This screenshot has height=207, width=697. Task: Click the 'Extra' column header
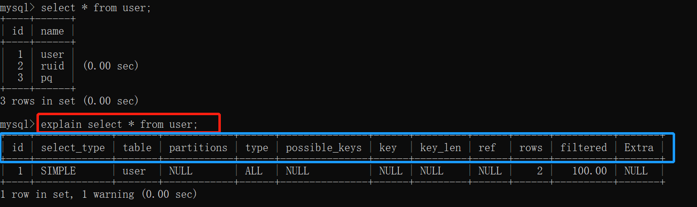point(639,148)
